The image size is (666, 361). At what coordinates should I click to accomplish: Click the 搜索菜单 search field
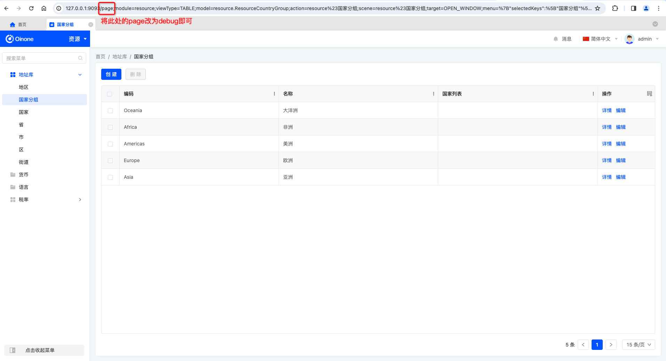click(x=40, y=58)
